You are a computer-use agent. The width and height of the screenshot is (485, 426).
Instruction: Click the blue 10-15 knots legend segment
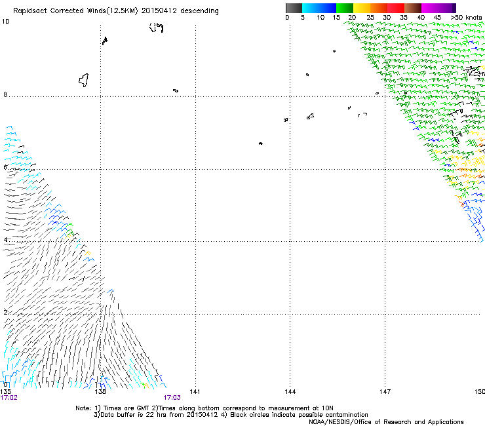click(x=328, y=8)
